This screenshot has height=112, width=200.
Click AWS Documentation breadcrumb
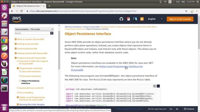coord(73,27)
